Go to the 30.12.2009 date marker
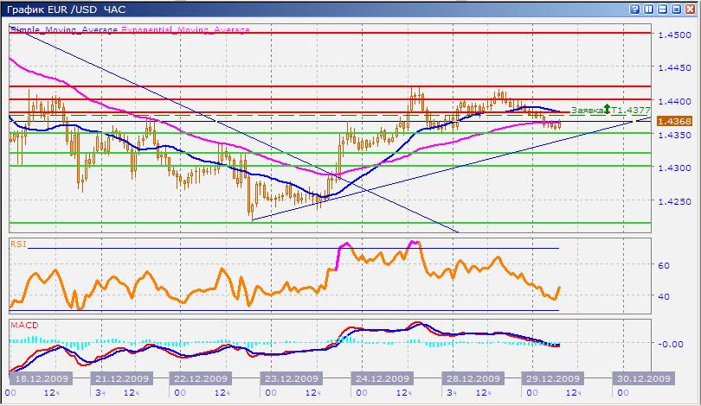 click(641, 378)
